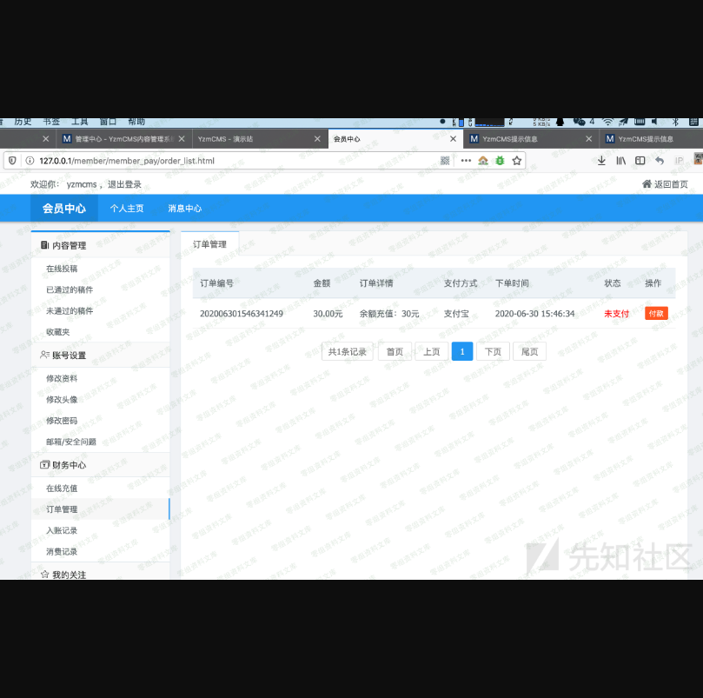Open 在线充值 in the sidebar
Screen dimensions: 703x698
coord(62,489)
